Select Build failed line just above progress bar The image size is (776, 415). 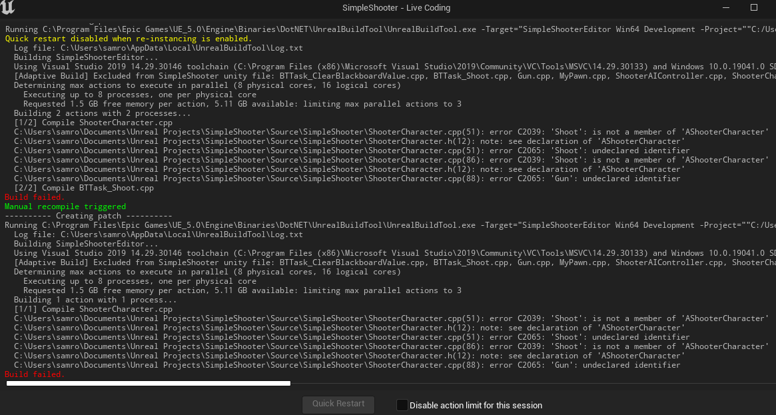pyautogui.click(x=35, y=374)
